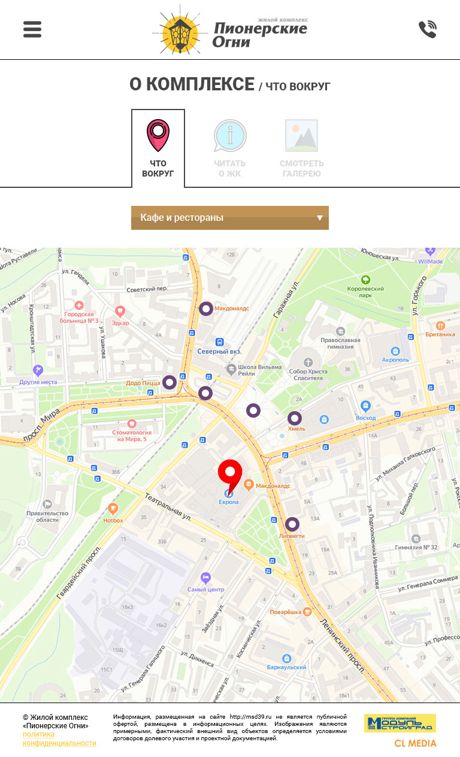Click the Пионерские Огни logo

coord(230,30)
